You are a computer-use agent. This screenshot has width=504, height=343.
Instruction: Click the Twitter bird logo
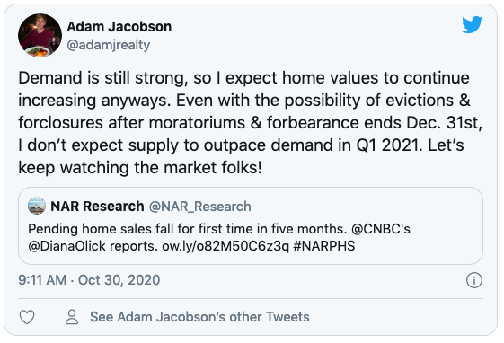[473, 24]
